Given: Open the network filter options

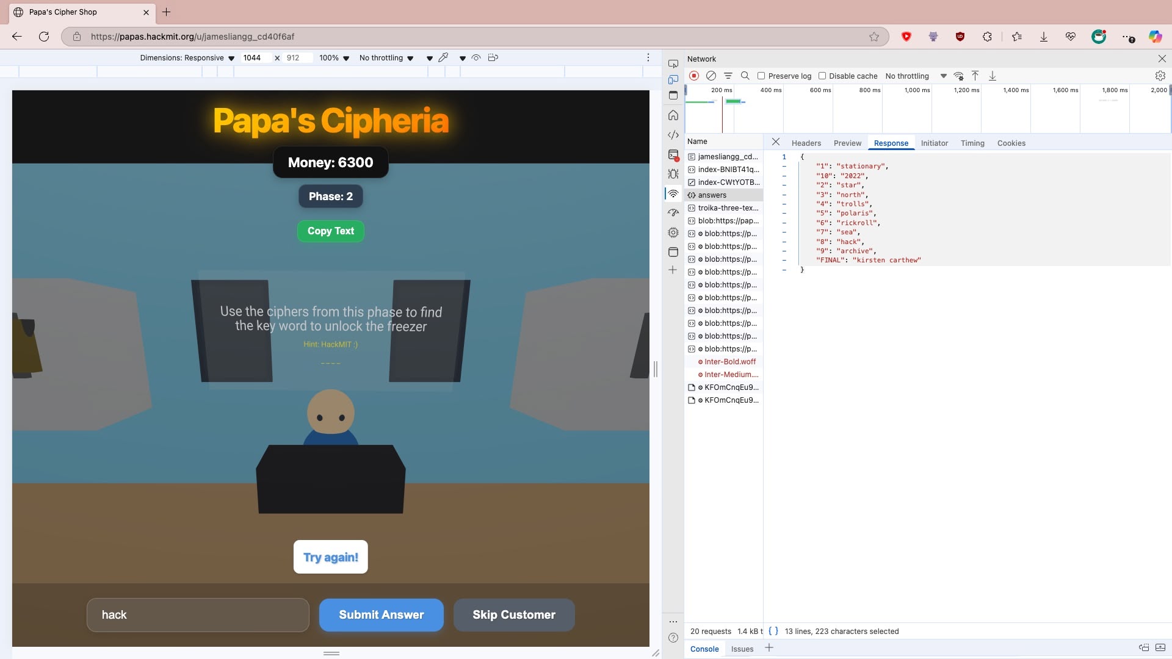Looking at the screenshot, I should click(x=728, y=76).
